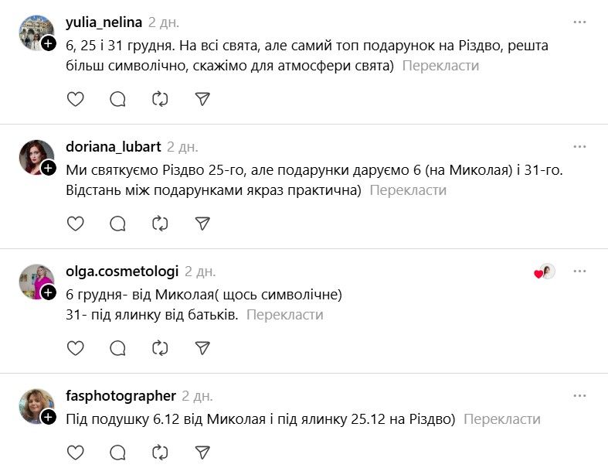This screenshot has height=468, width=608.
Task: Click Перекласти under doriana_lubart's comment
Action: [x=408, y=190]
